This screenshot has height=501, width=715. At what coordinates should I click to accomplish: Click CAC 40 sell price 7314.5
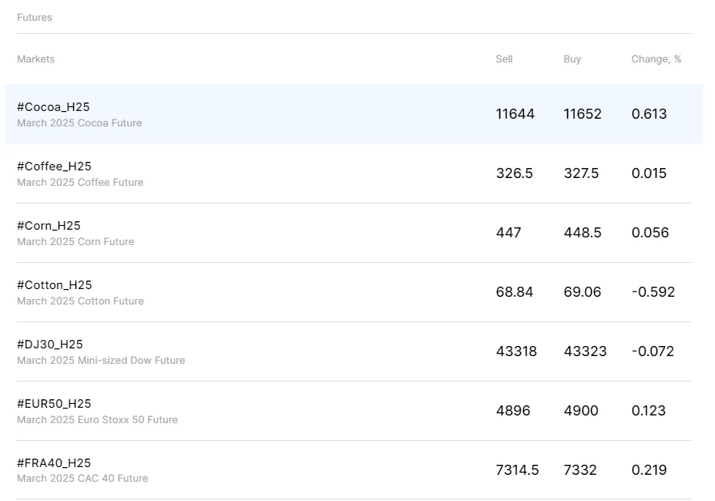point(517,470)
